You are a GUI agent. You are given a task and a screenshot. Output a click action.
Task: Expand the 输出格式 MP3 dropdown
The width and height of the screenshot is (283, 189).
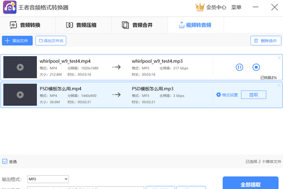[x=66, y=180]
